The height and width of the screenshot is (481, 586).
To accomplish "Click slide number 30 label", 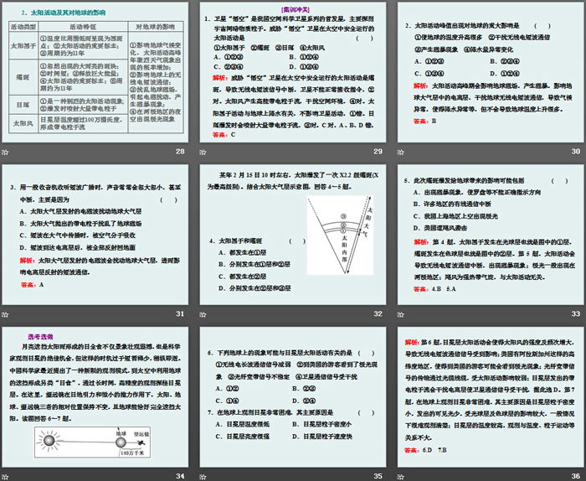I will (x=576, y=152).
